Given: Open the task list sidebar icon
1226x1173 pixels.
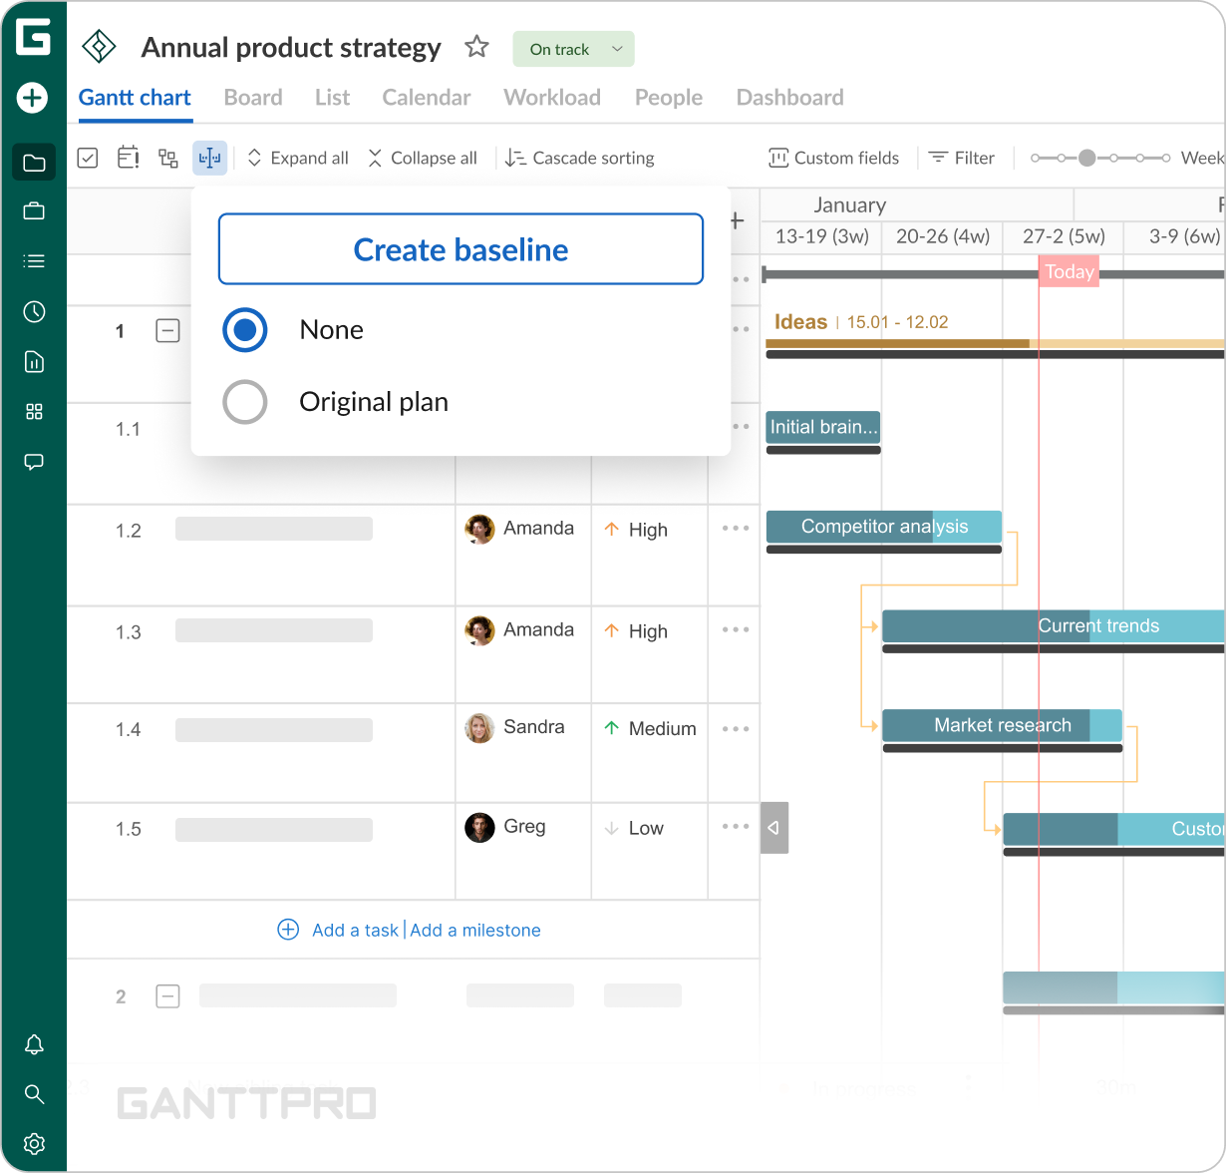Looking at the screenshot, I should pyautogui.click(x=34, y=261).
